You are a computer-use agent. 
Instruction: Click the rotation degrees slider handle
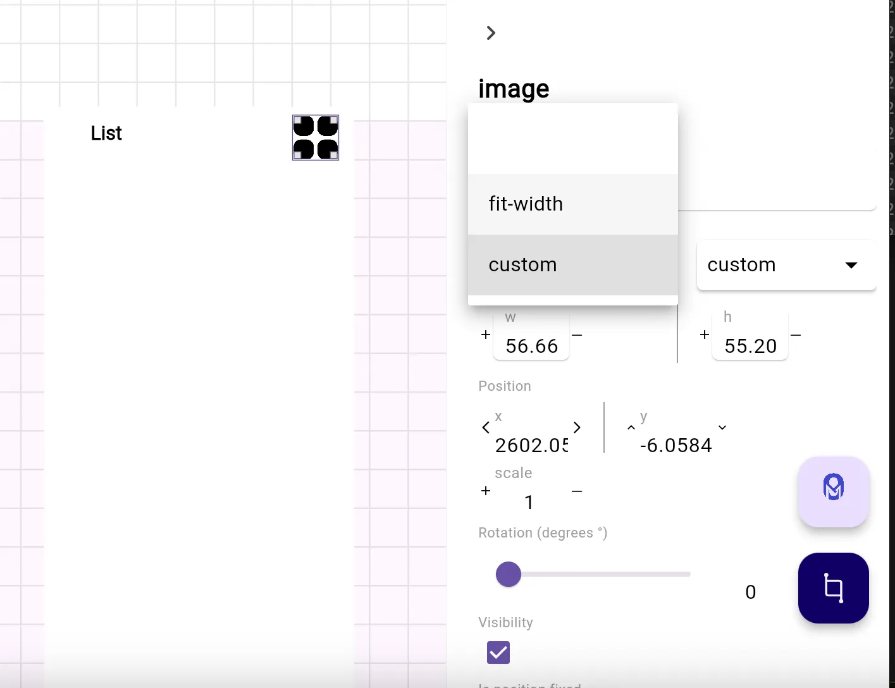[x=509, y=574]
